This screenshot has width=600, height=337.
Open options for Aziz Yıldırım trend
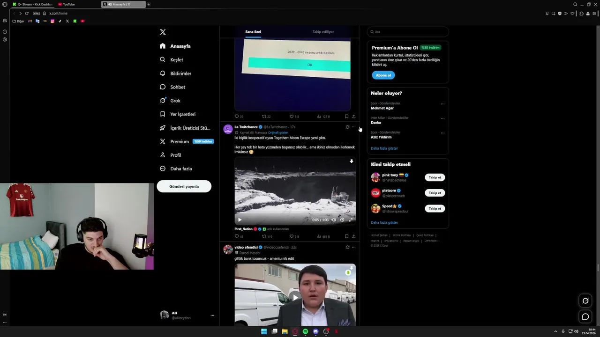tap(442, 133)
